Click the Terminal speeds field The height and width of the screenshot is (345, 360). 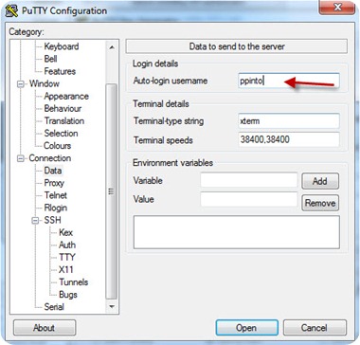pyautogui.click(x=289, y=139)
